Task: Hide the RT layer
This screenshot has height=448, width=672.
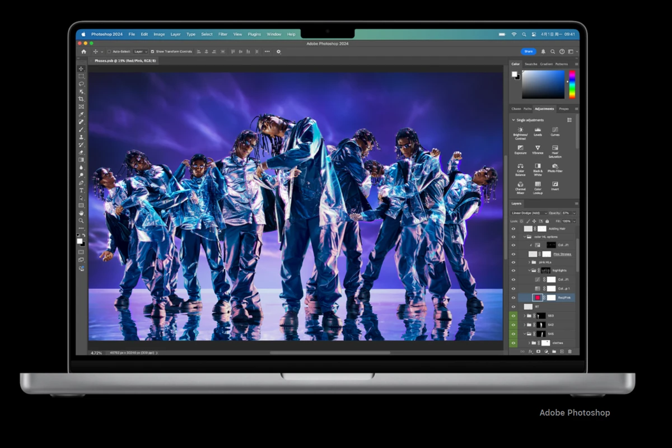Action: (514, 306)
